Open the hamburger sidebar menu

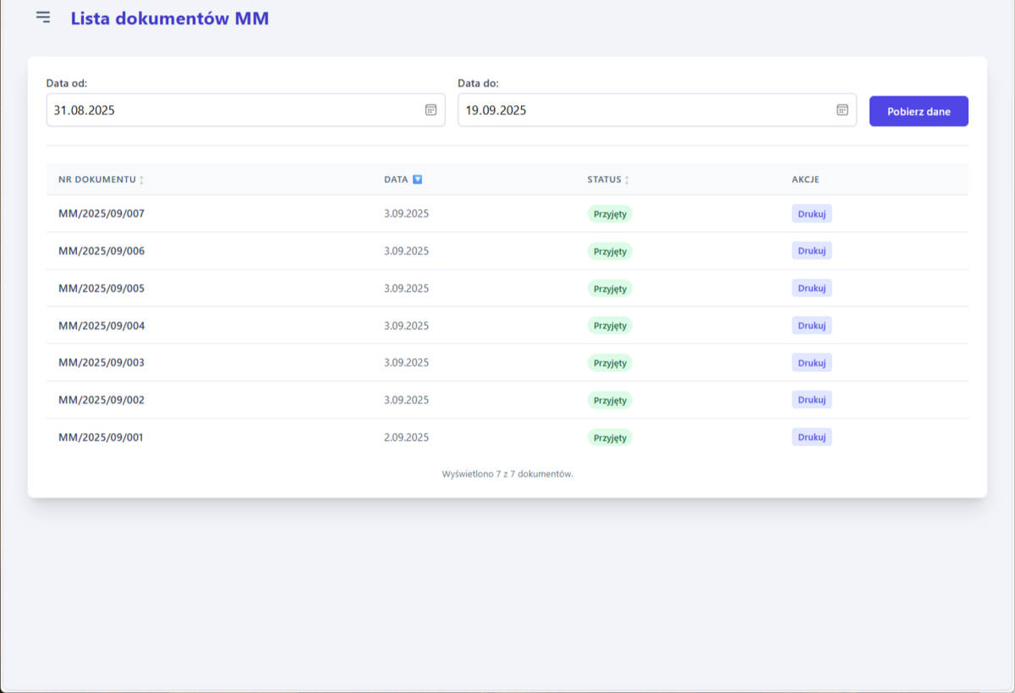coord(43,18)
